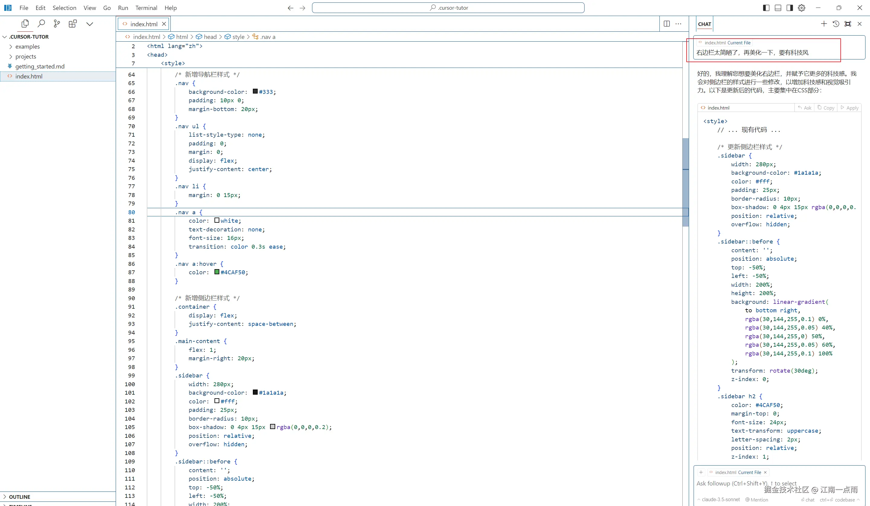Screen dimensions: 870x506
Task: Click the Explorer files icon
Action: tap(25, 24)
